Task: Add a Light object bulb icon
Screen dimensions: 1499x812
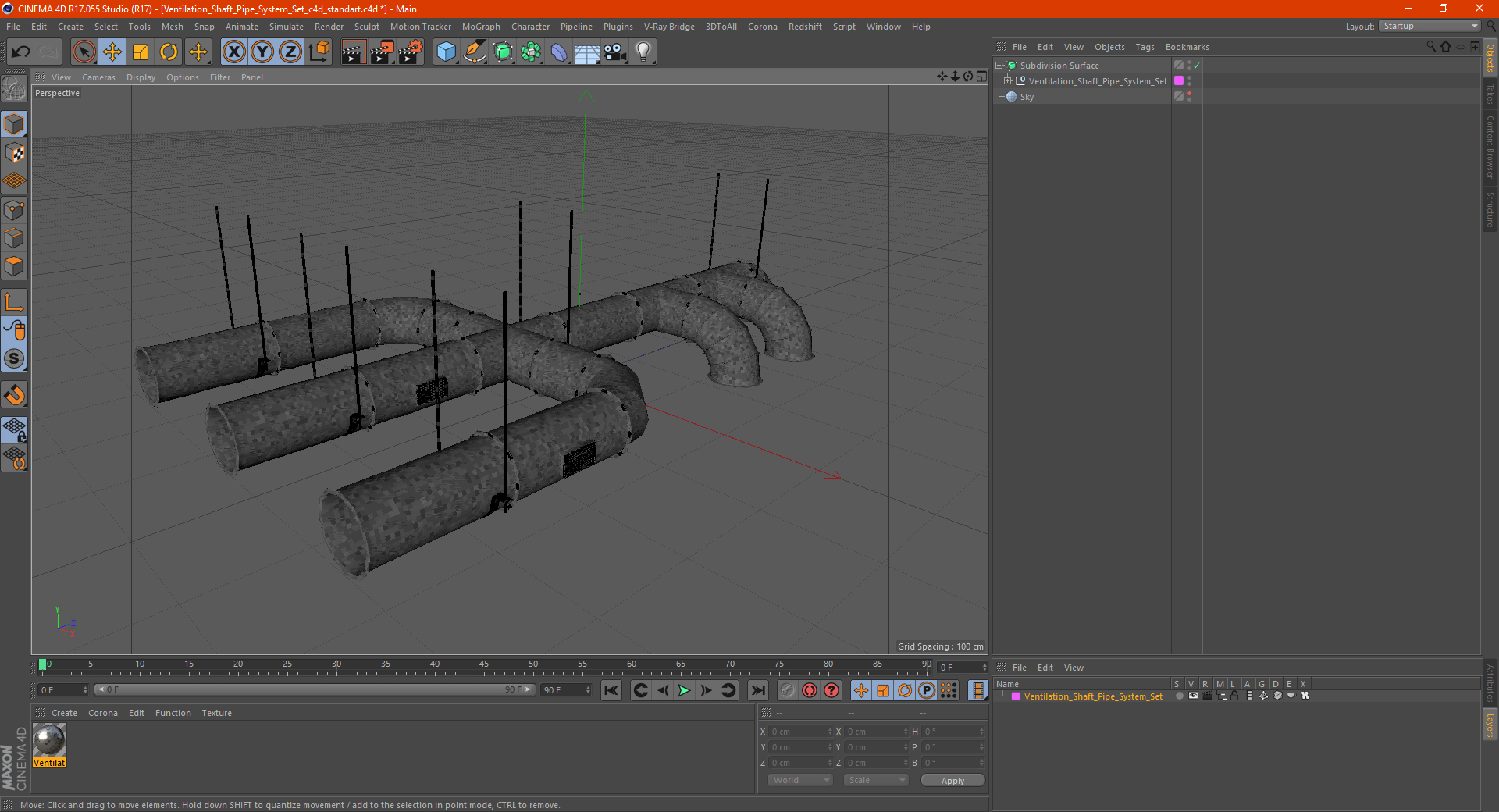Action: 643,52
